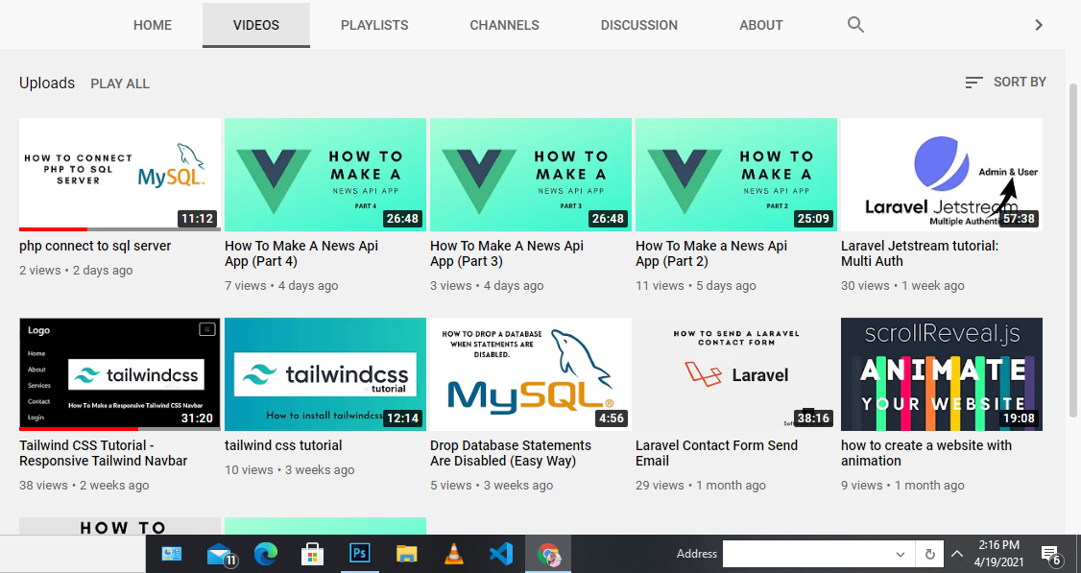Open the notification center icon
Image resolution: width=1081 pixels, height=573 pixels.
[x=1050, y=554]
